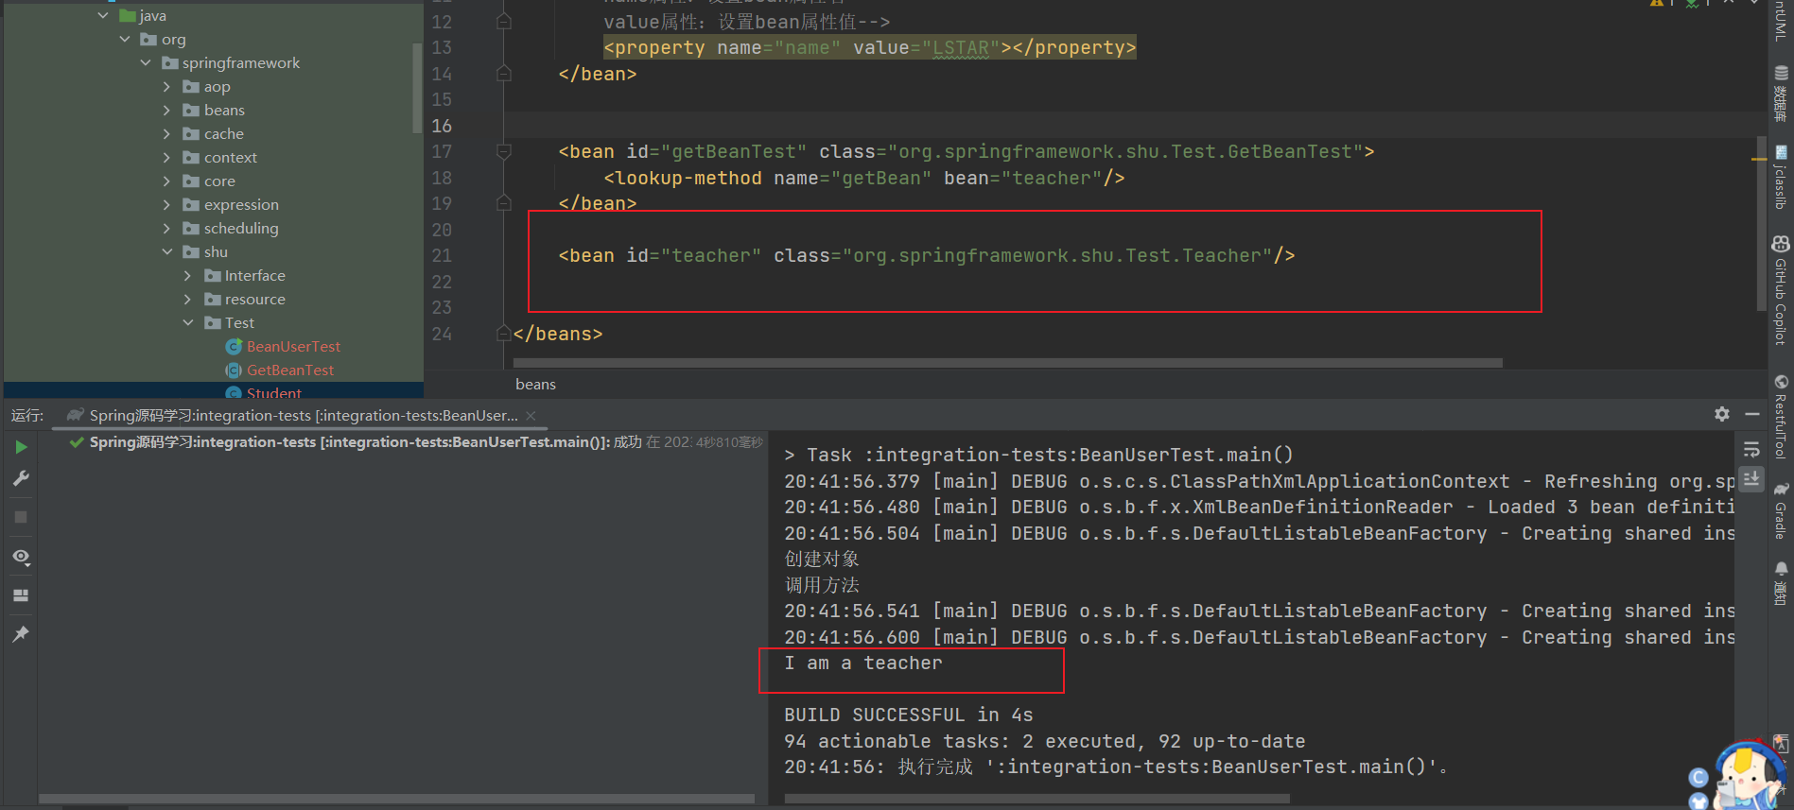Image resolution: width=1794 pixels, height=810 pixels.
Task: Hide the run tool window with minus icon
Action: pyautogui.click(x=1752, y=414)
